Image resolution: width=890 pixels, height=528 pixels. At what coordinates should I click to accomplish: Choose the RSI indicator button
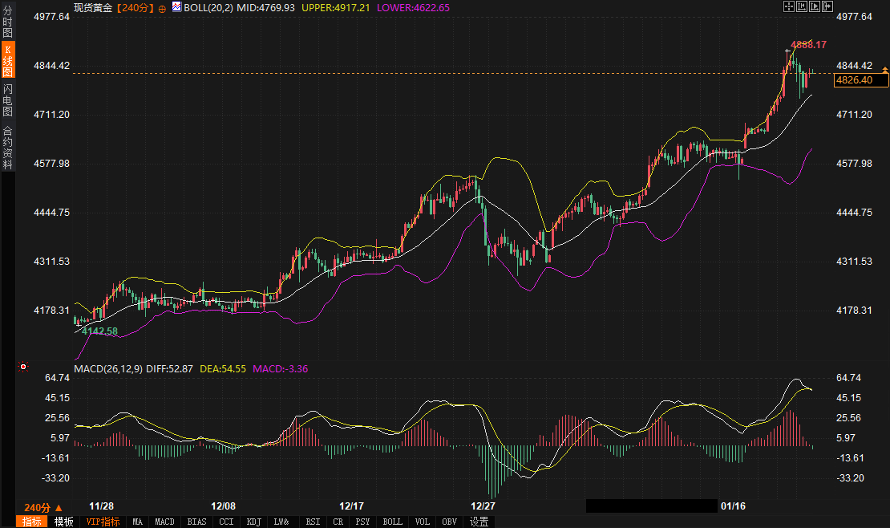[313, 522]
